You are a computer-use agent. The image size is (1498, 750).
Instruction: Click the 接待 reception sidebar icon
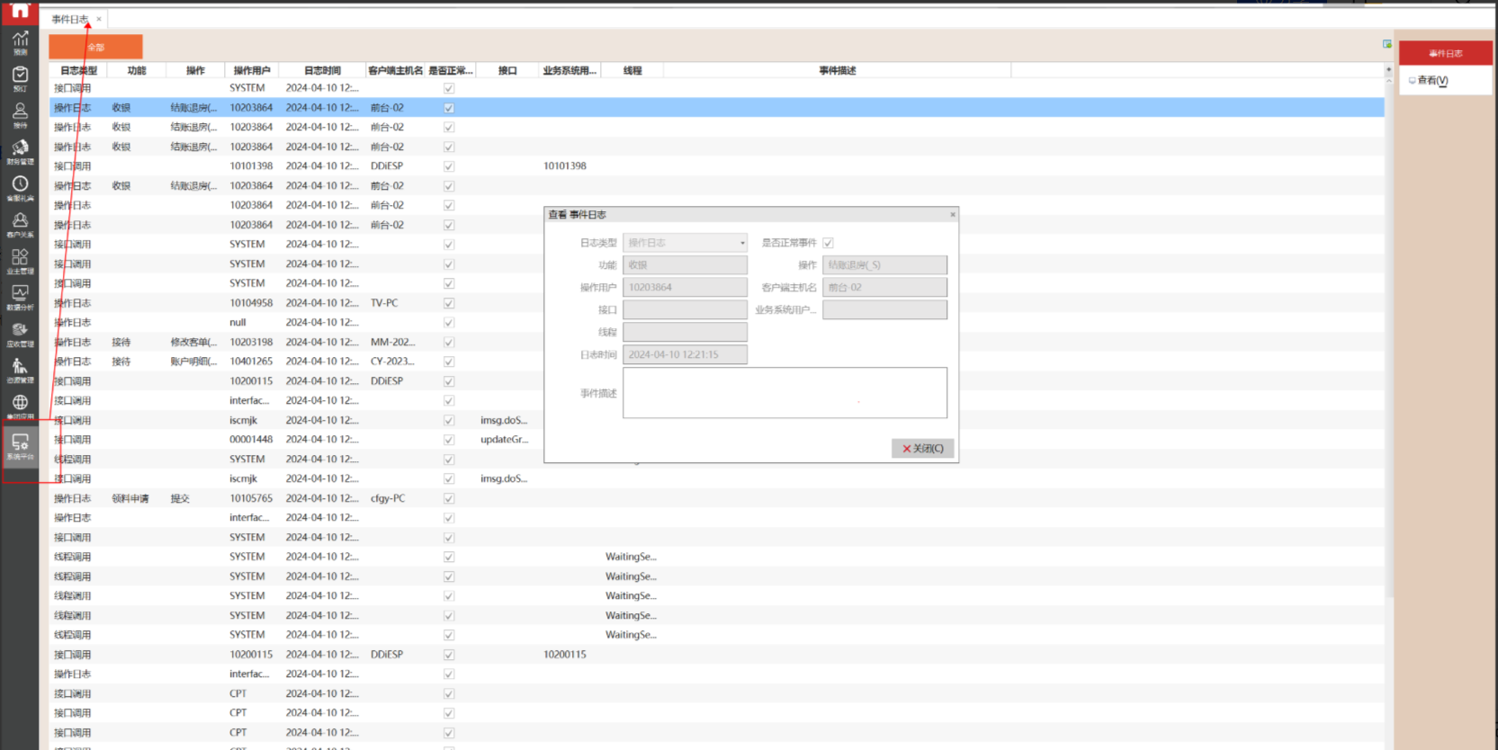coord(20,114)
